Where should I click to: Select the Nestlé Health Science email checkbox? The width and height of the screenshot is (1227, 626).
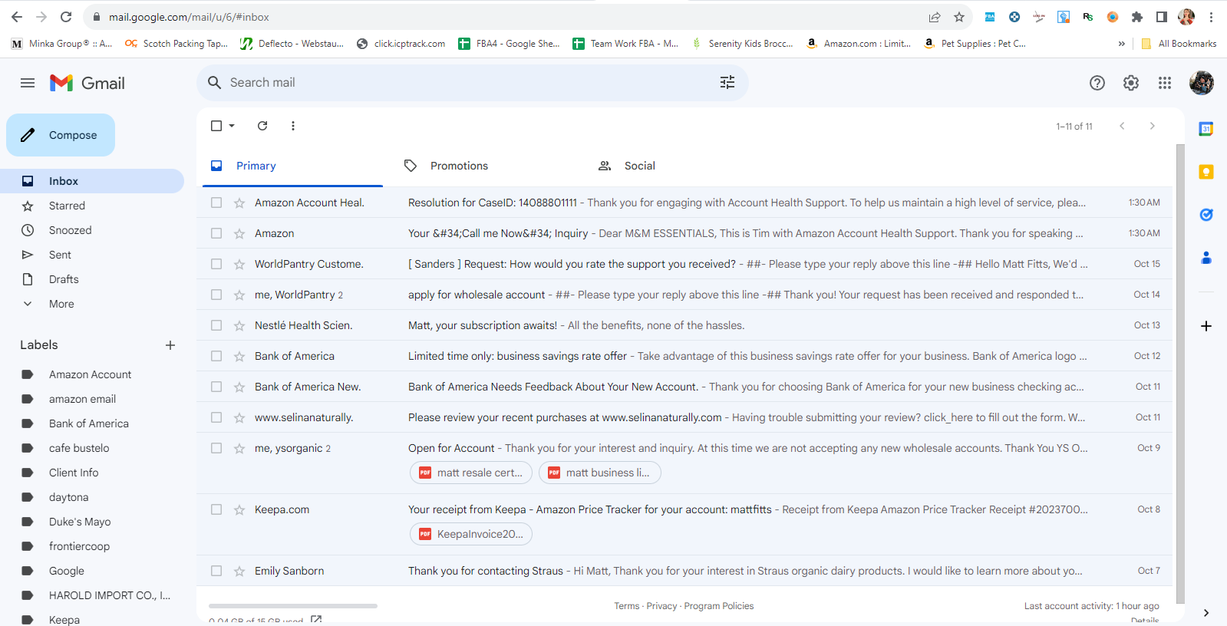216,325
